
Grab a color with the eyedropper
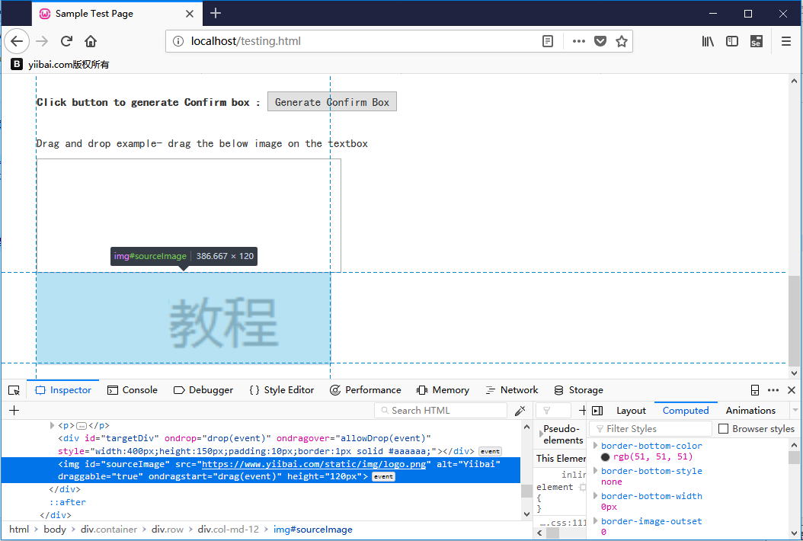(520, 411)
